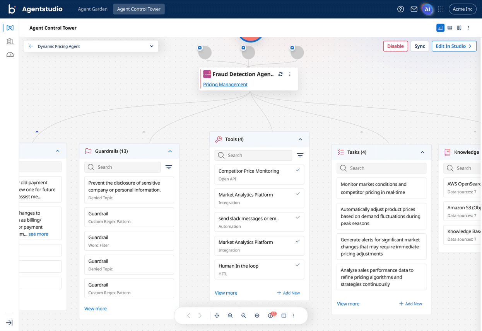This screenshot has height=331, width=482.
Task: Select the Analyze sales performance task card
Action: tap(381, 277)
